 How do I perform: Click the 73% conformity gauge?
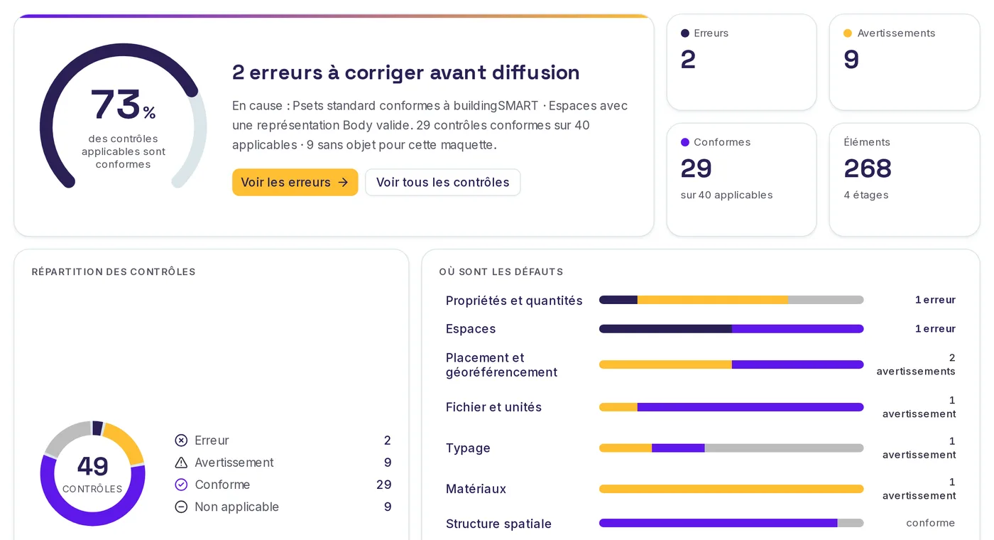coord(124,117)
